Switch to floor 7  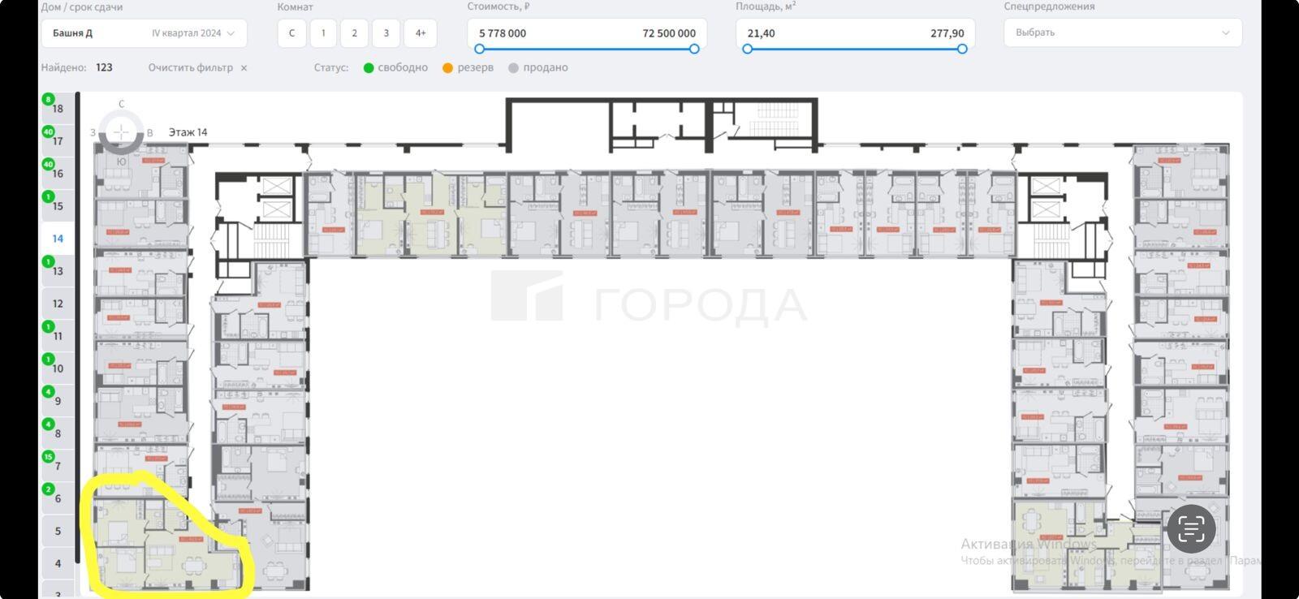57,466
